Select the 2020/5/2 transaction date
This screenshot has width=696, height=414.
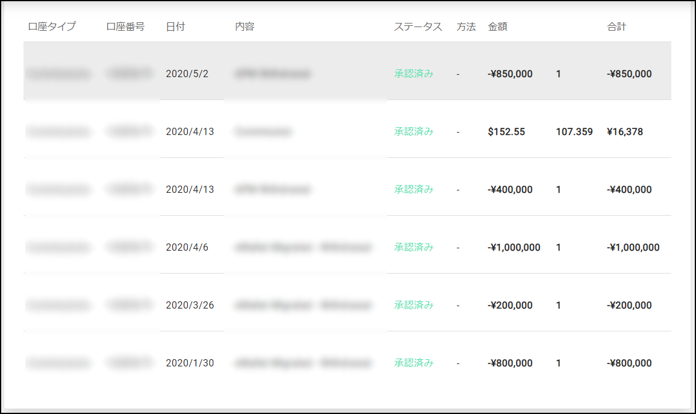tap(187, 74)
